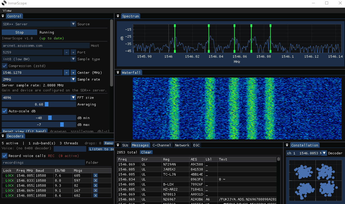
Task: Select message row with Reg N26967
Action: [x=197, y=199]
